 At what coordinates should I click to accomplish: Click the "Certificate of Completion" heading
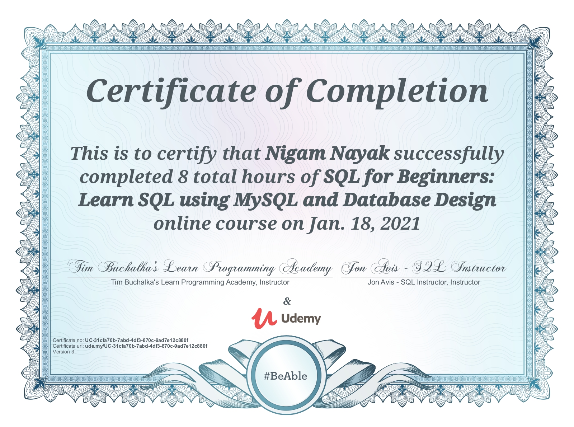pos(287,91)
